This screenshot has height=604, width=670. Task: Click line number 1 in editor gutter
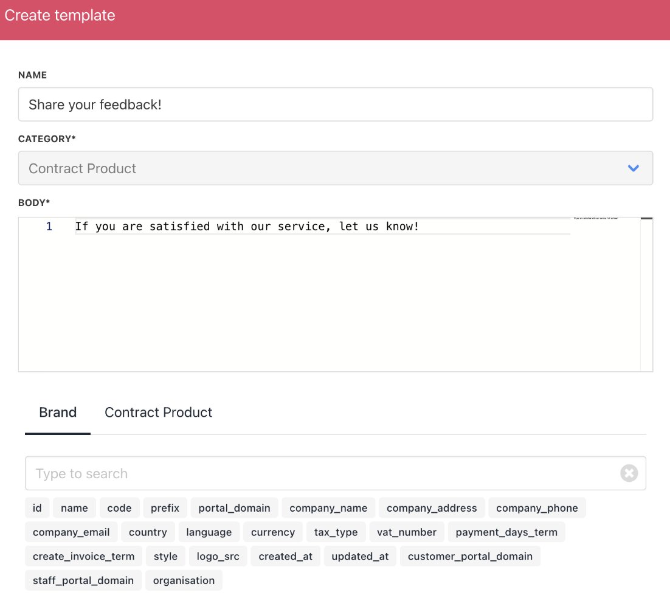pyautogui.click(x=49, y=227)
